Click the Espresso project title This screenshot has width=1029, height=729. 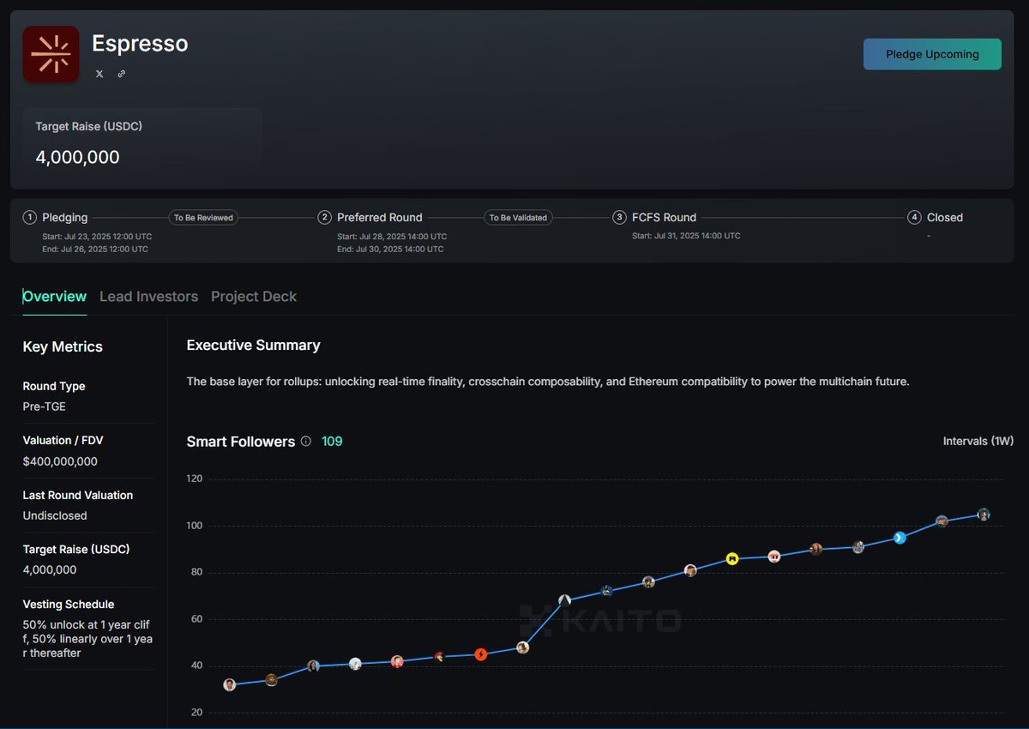(x=140, y=44)
